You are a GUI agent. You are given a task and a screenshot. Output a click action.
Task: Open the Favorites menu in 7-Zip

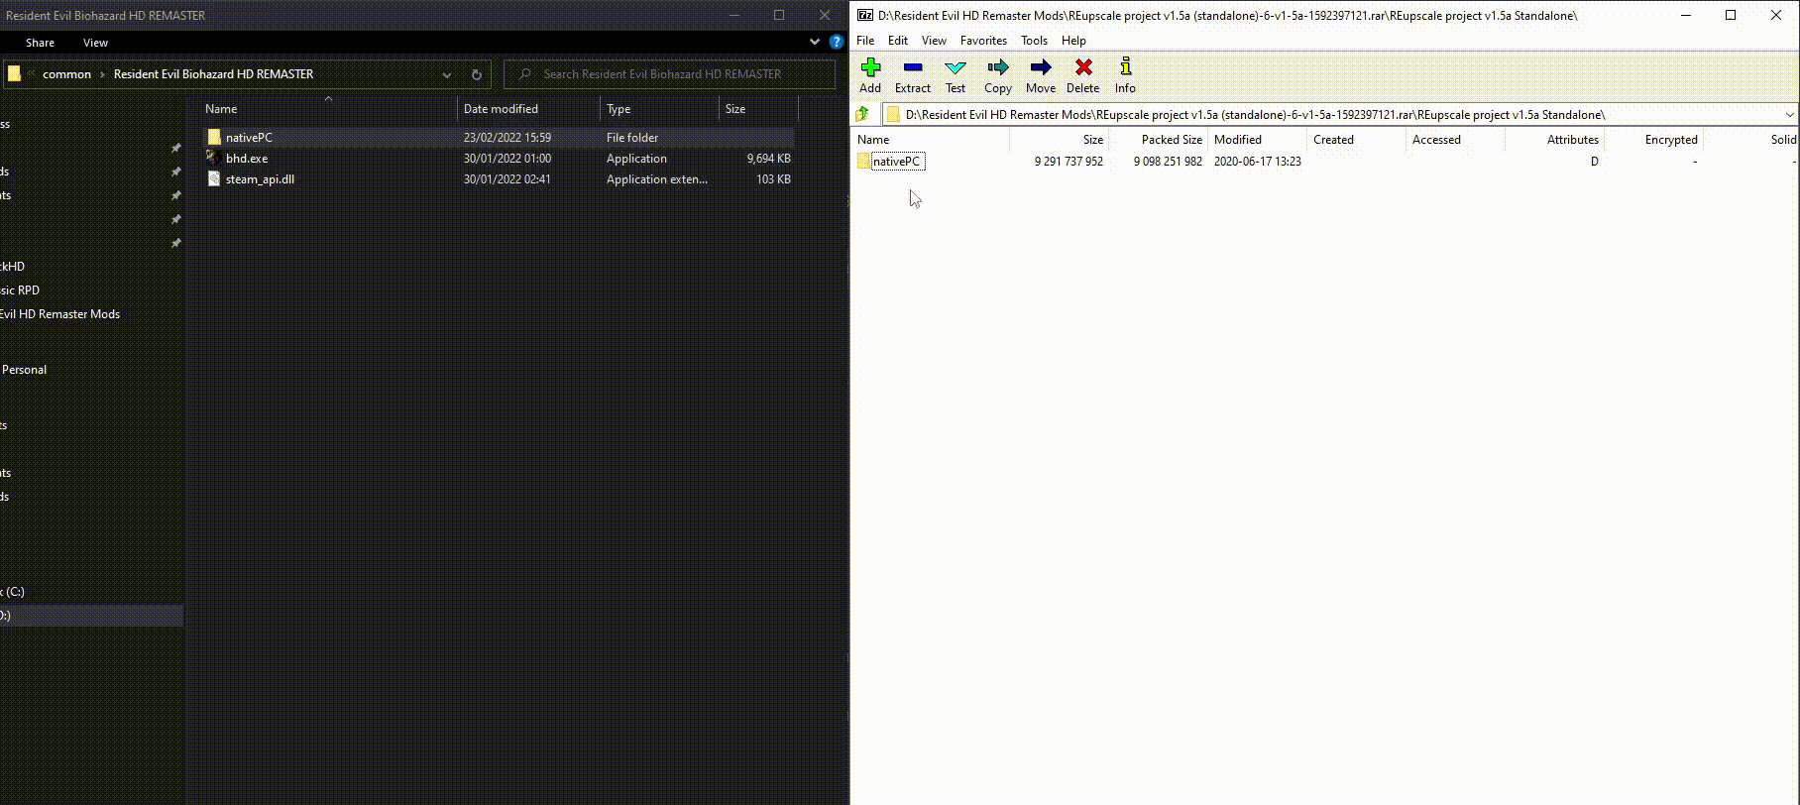983,41
